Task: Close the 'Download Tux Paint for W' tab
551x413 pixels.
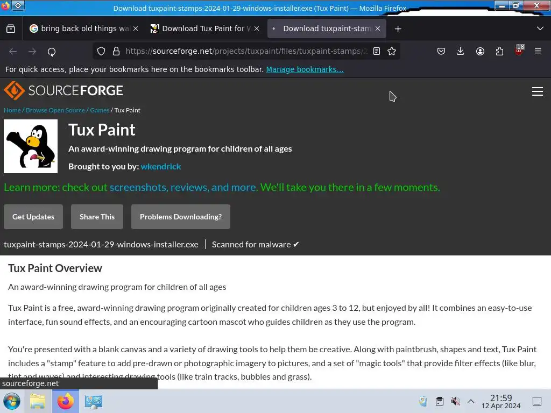Action: [x=257, y=29]
